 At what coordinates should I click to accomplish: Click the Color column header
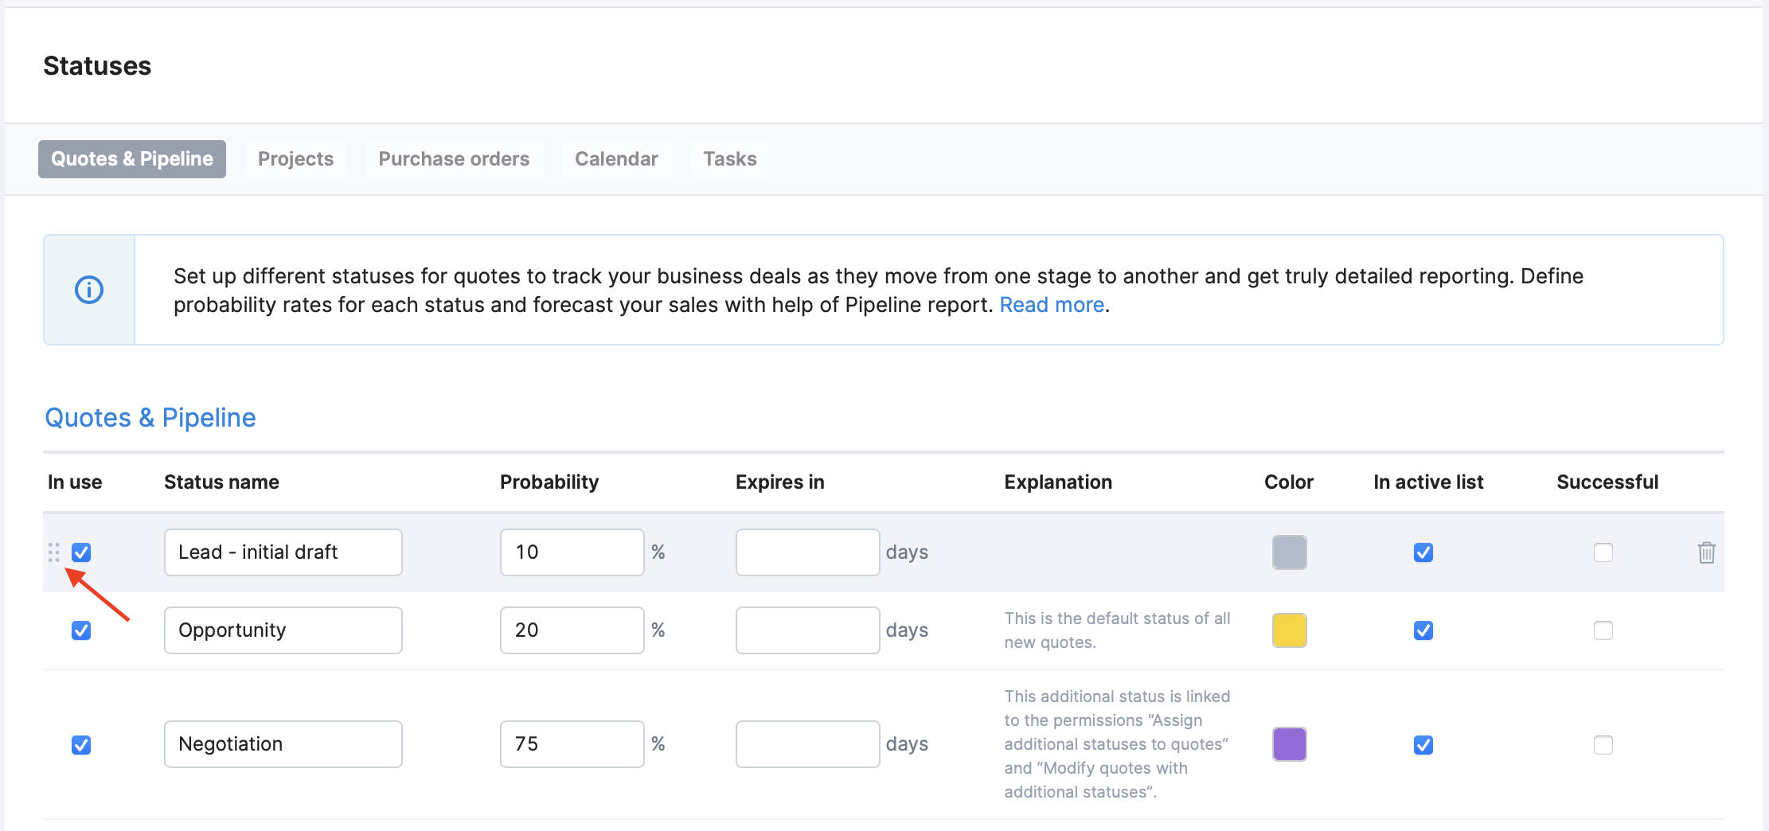1289,482
